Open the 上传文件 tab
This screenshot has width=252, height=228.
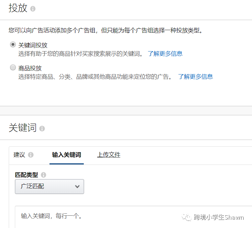click(109, 155)
